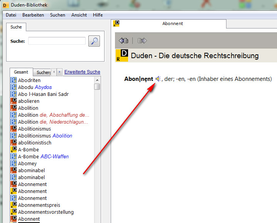Click the icon beside A-Bombe ABC-Waffen
The height and width of the screenshot is (223, 277).
click(x=14, y=156)
